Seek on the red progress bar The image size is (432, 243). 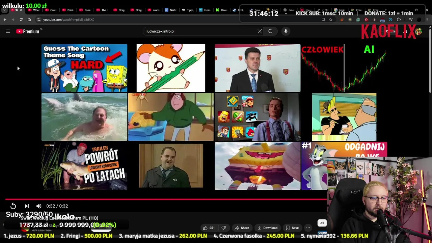click(x=166, y=199)
